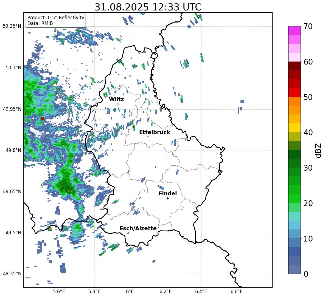Click the colorbar tick label 50

[308, 97]
